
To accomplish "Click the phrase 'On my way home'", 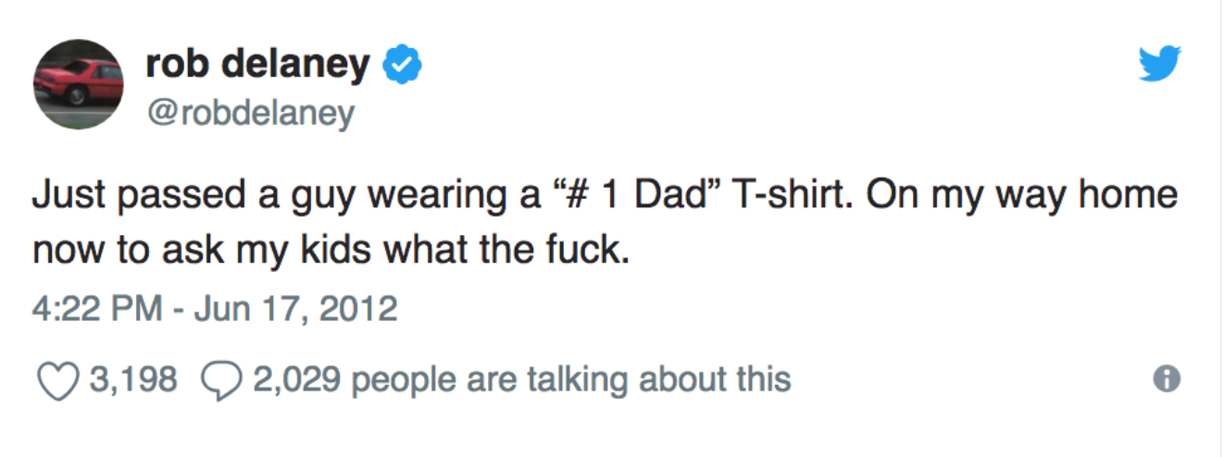I will pos(1015,198).
